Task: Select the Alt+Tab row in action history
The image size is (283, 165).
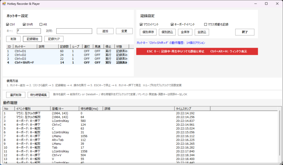Action: click(57, 139)
